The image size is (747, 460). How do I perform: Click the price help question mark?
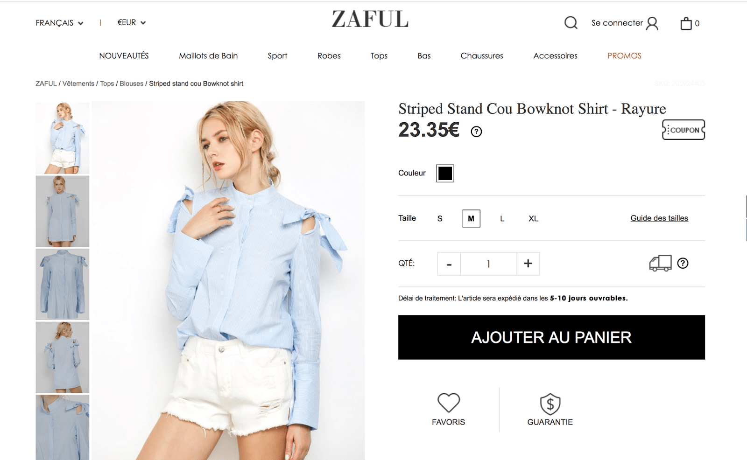click(x=476, y=132)
